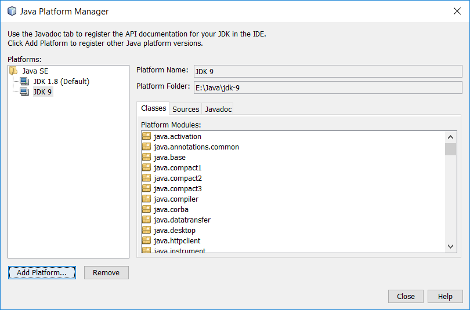Image resolution: width=470 pixels, height=310 pixels.
Task: Select JDK 1.8 (Default) in Platforms tree
Action: point(61,82)
